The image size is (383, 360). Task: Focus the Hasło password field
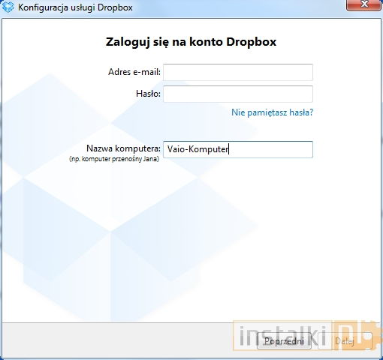pyautogui.click(x=238, y=94)
